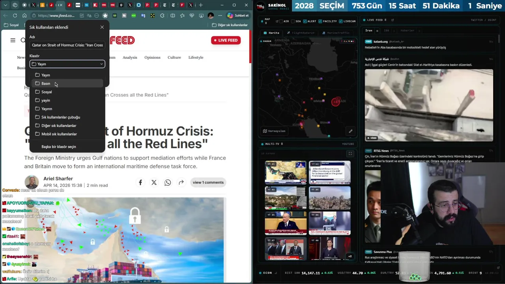The height and width of the screenshot is (284, 505).
Task: Expand MULTI-TV grid fullscreen icon
Action: click(350, 153)
